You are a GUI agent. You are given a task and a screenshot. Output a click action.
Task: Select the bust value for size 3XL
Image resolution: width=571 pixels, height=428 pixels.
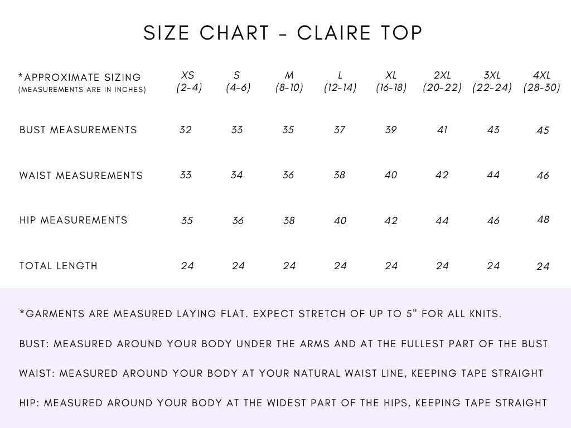click(x=493, y=130)
